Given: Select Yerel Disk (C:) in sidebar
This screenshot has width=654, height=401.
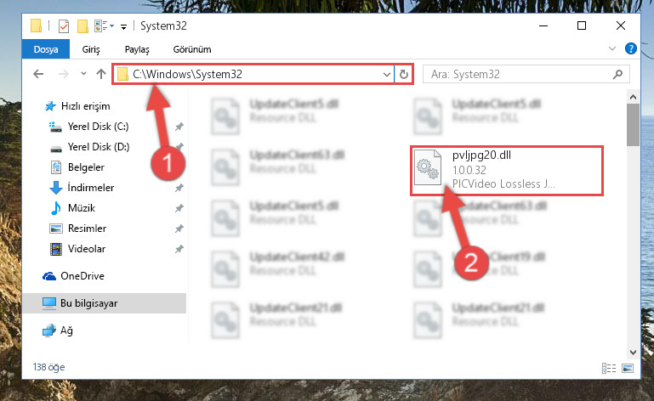Looking at the screenshot, I should [x=98, y=127].
